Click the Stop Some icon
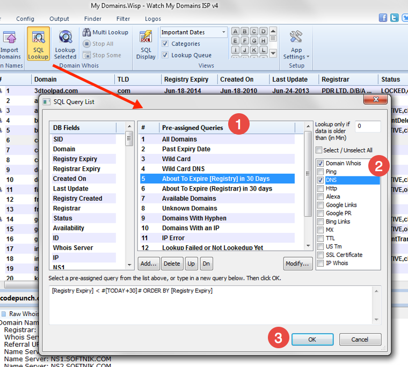The image size is (408, 367). pyautogui.click(x=102, y=55)
